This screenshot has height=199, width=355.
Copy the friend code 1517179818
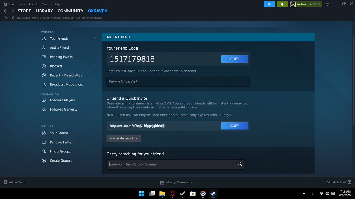click(x=235, y=59)
